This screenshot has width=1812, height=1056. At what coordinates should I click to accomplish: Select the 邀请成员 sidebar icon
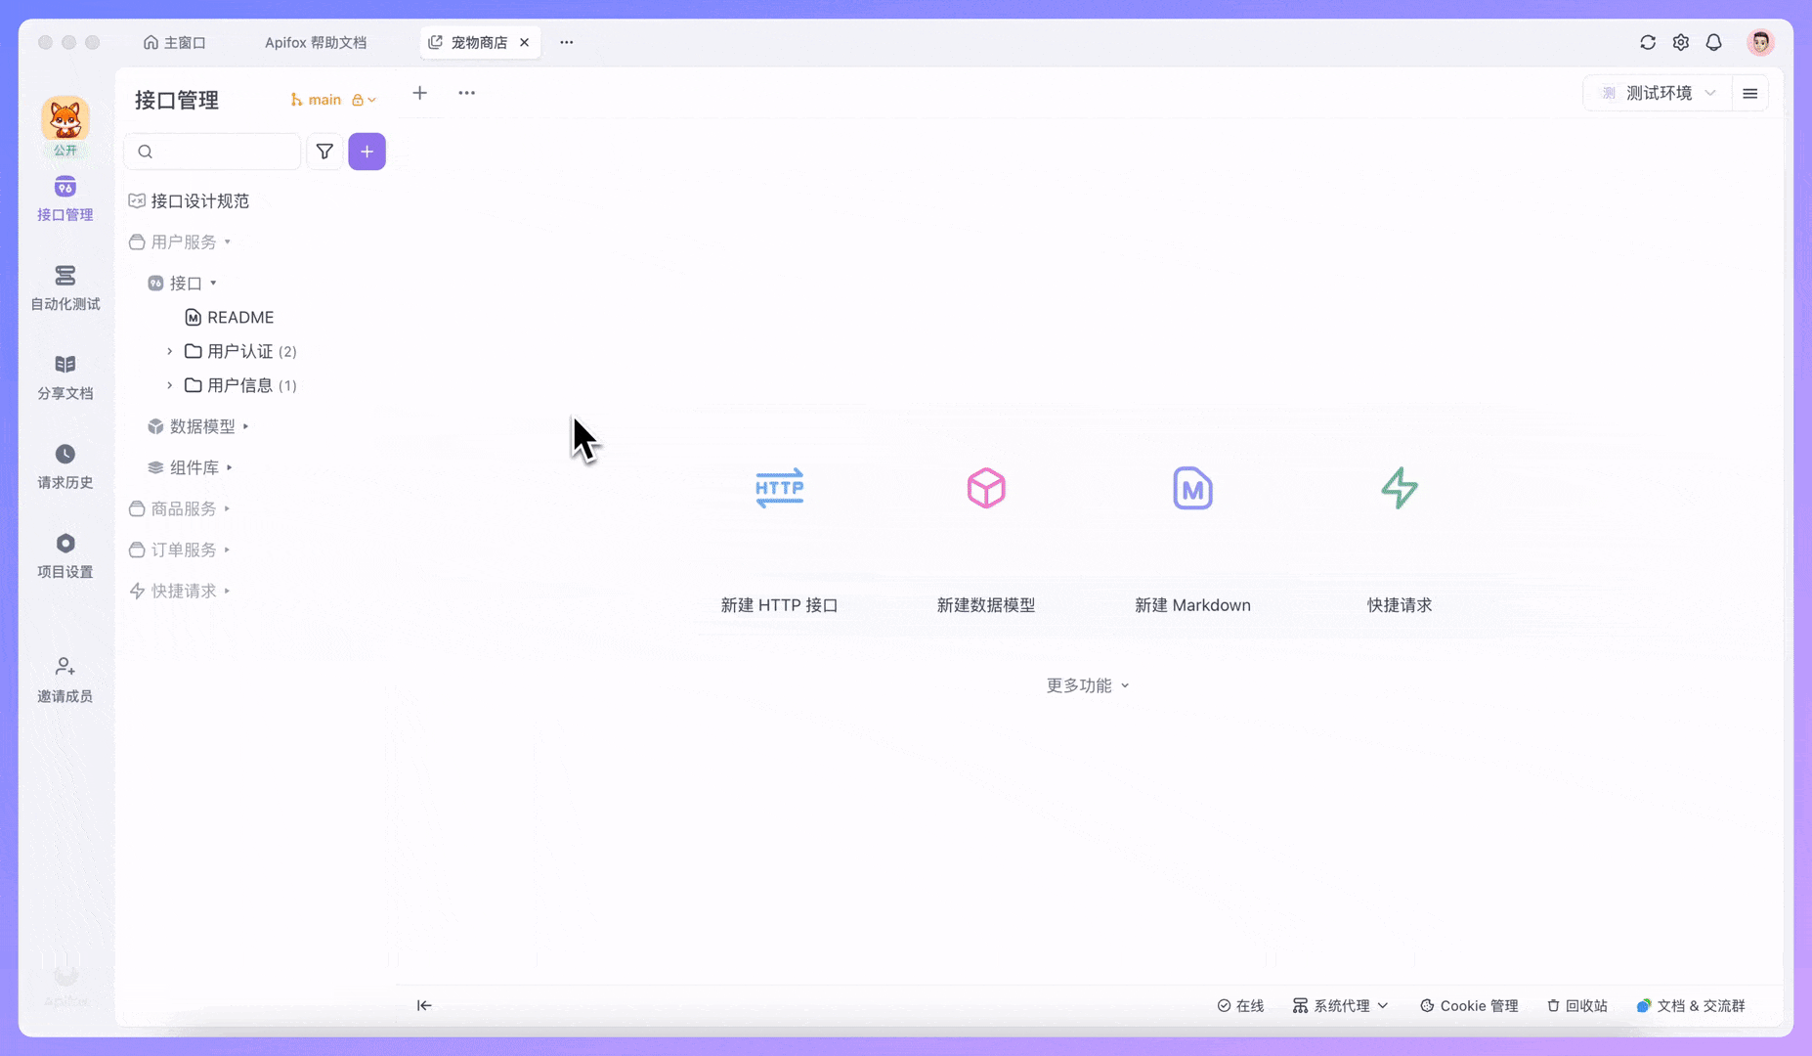pos(65,679)
